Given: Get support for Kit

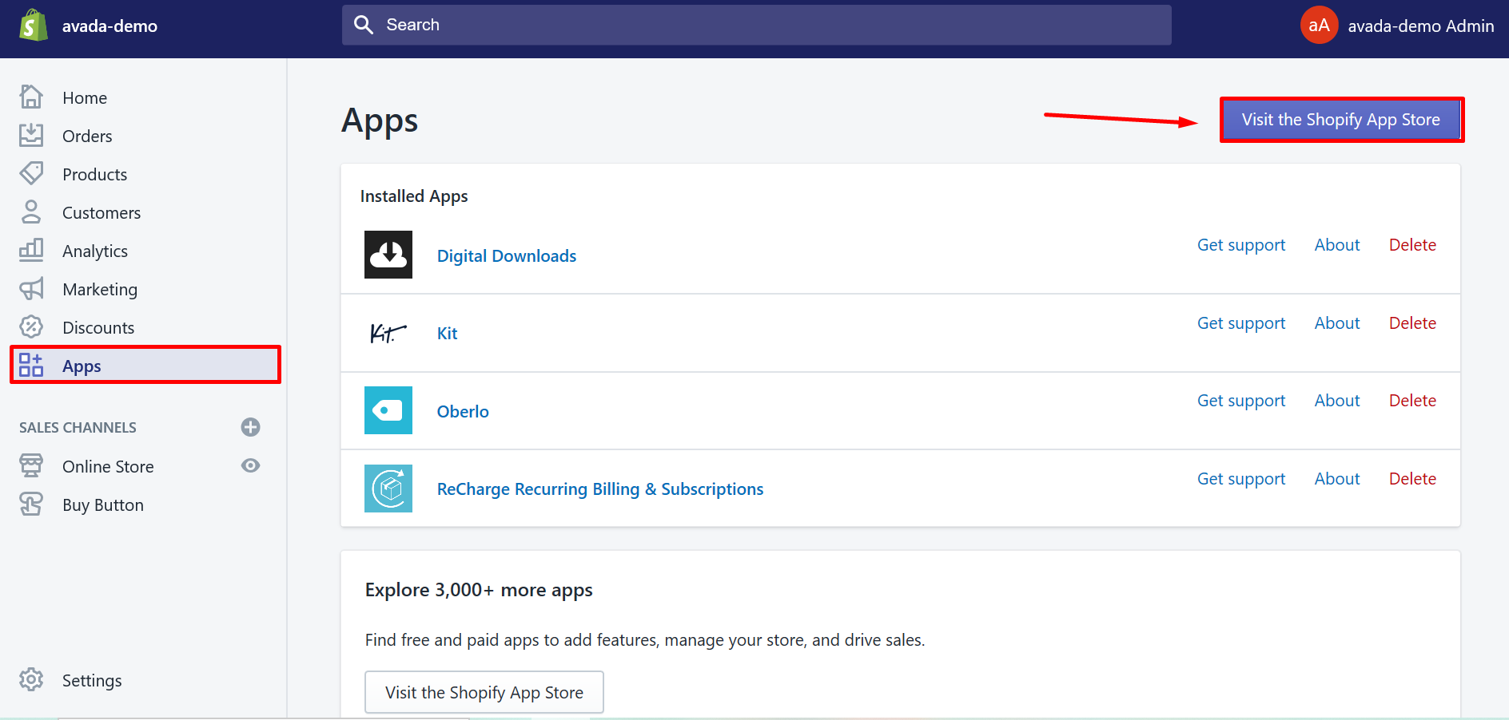Looking at the screenshot, I should point(1241,323).
